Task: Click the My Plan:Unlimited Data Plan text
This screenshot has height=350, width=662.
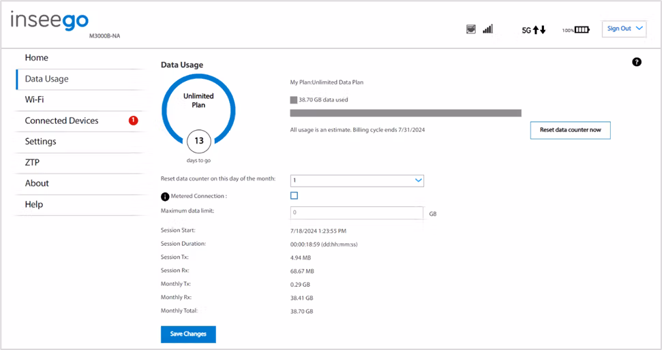Action: pyautogui.click(x=327, y=82)
